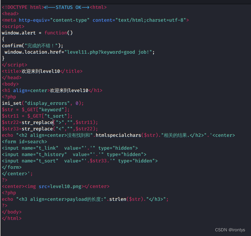Click the confirm("完成的不错！") line

point(33,46)
